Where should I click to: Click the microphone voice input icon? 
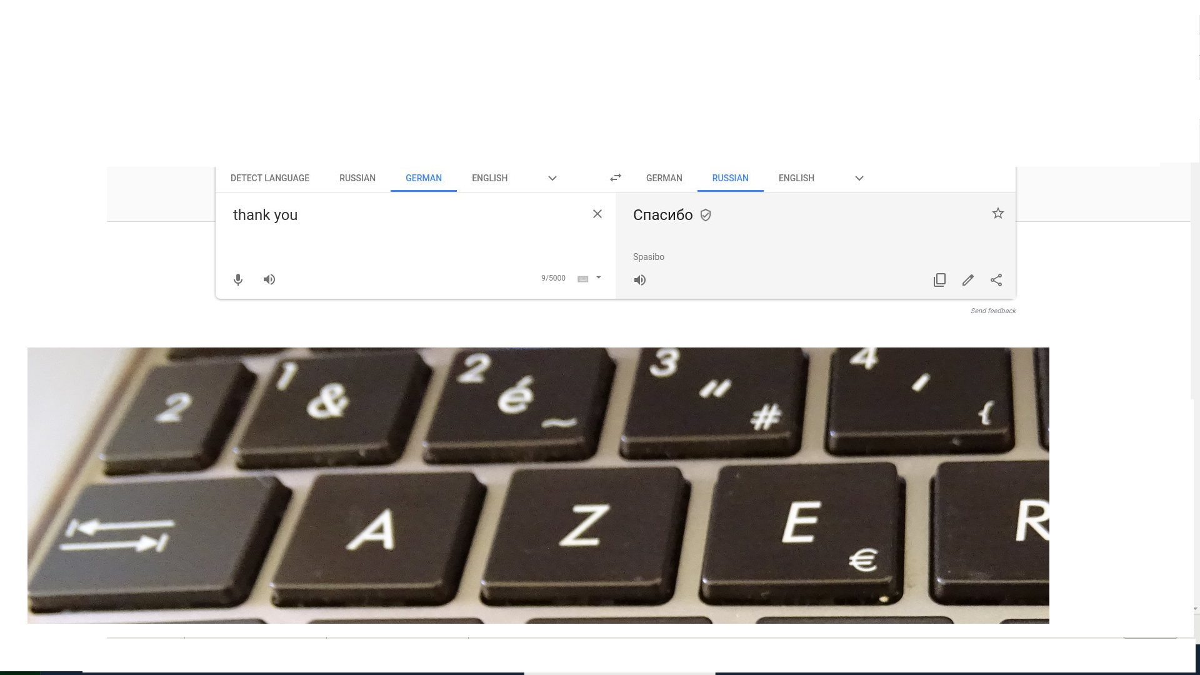(x=238, y=279)
